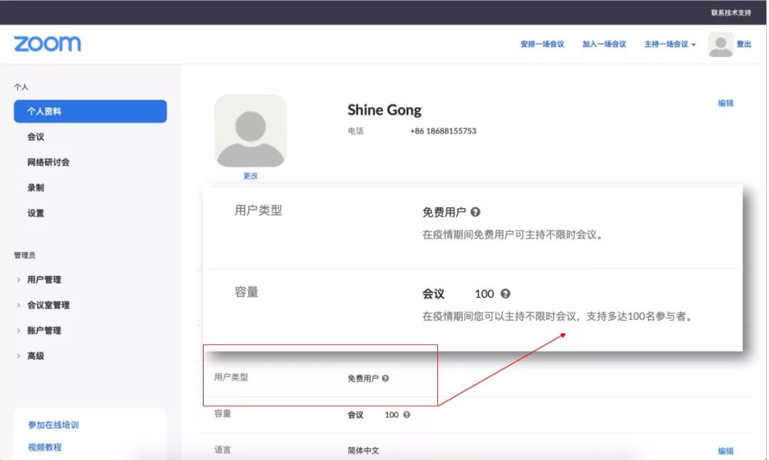This screenshot has height=460, width=769.
Task: Click 编辑 in 语言 row
Action: 726,451
